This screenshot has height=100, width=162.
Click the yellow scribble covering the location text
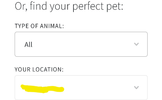[42, 89]
